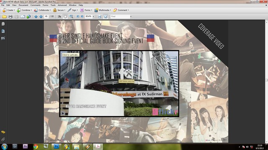Click the Adobe Acrobat taskbar icon
The image size is (268, 150).
coord(98,146)
